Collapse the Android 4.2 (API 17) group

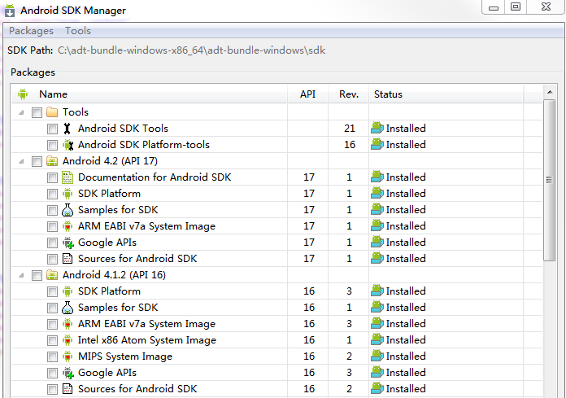tap(22, 161)
